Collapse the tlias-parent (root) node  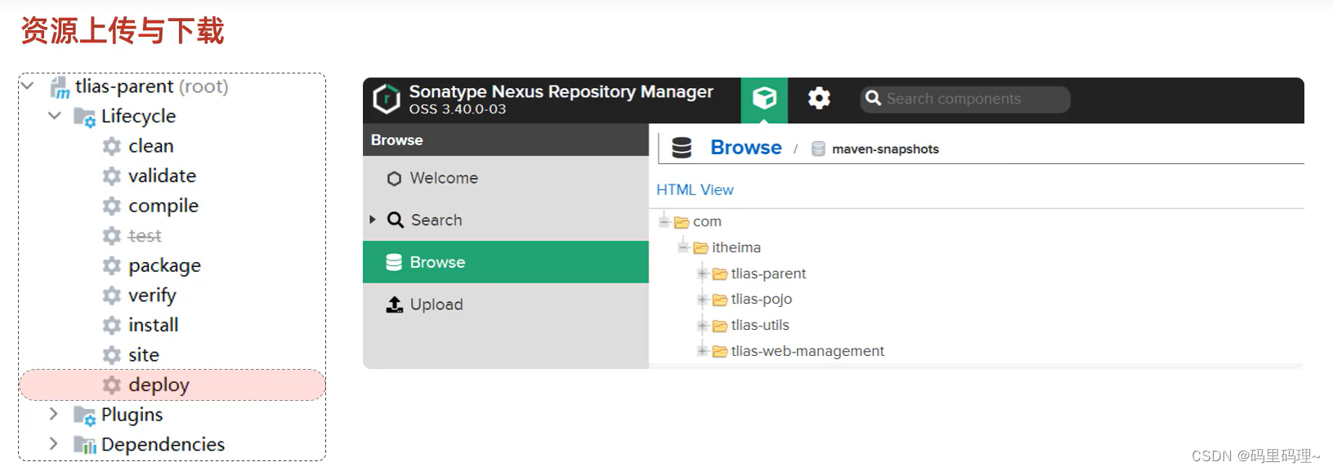point(28,86)
